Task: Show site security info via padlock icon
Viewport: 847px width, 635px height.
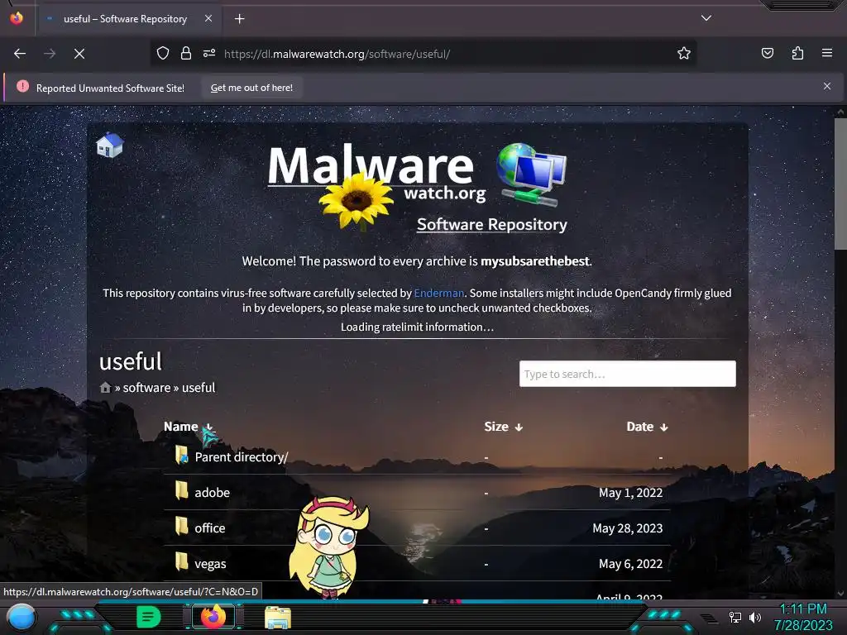Action: [186, 53]
